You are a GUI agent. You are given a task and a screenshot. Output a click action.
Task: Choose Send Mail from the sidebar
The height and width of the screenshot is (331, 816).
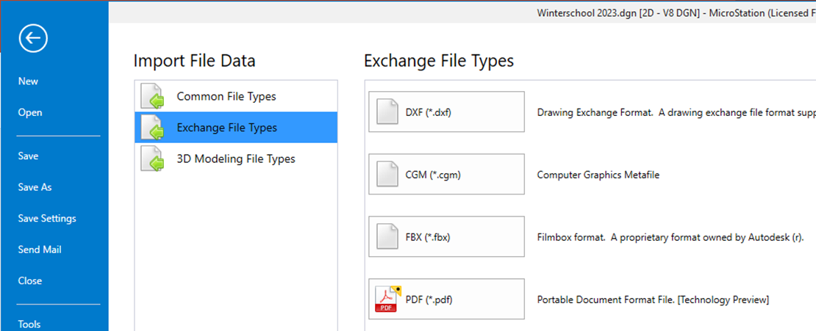tap(40, 250)
